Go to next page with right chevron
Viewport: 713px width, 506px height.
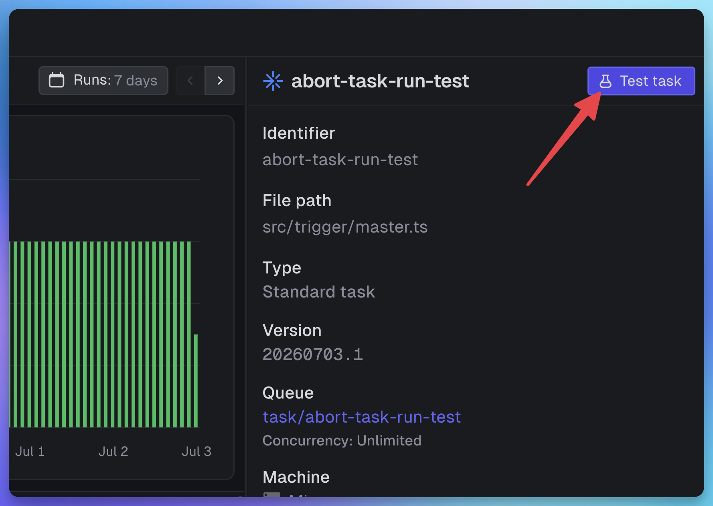click(219, 81)
